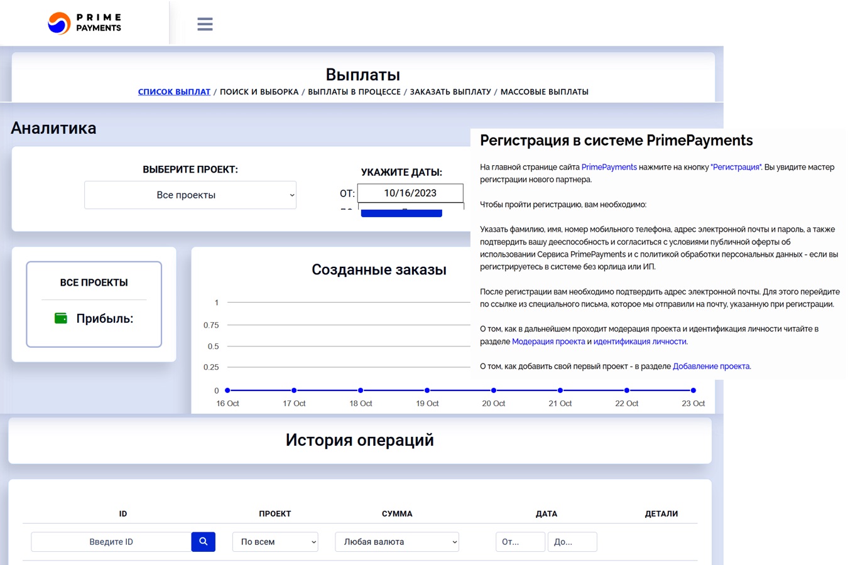Click the От... date filter field
The height and width of the screenshot is (565, 848).
(520, 542)
